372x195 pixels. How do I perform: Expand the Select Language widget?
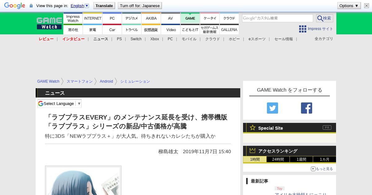[x=60, y=103]
